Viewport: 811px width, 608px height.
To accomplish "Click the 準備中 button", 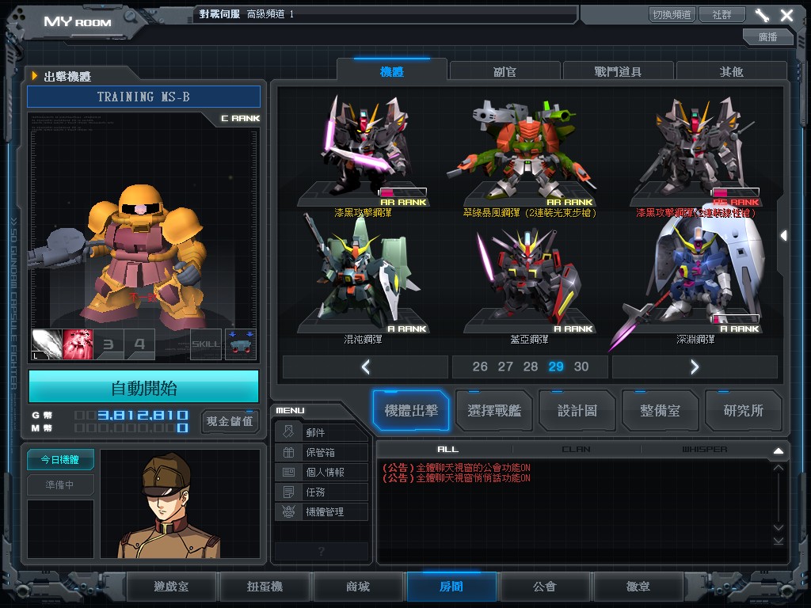I will (60, 484).
